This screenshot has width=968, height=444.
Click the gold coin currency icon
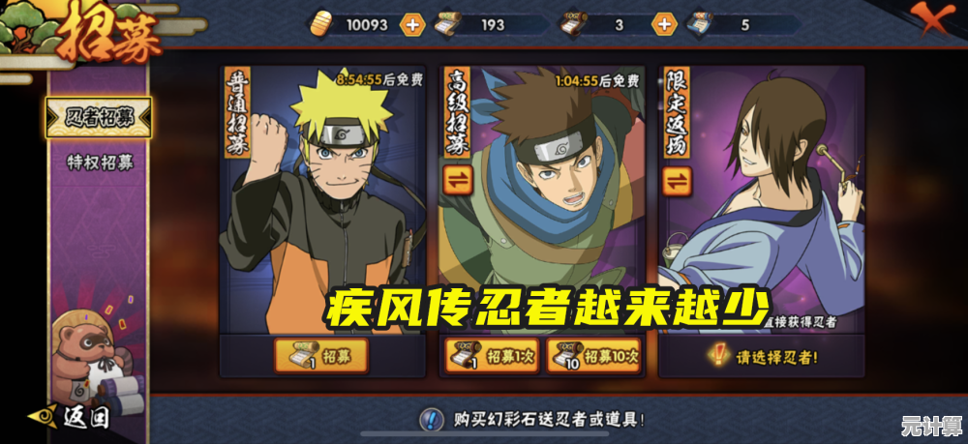pos(320,24)
